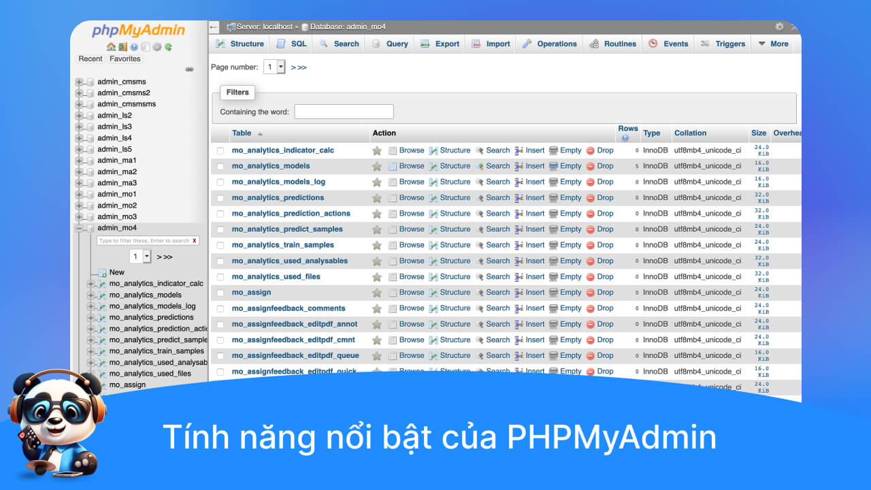The width and height of the screenshot is (871, 490).
Task: Open the navigation tree page number dropdown
Action: [141, 257]
